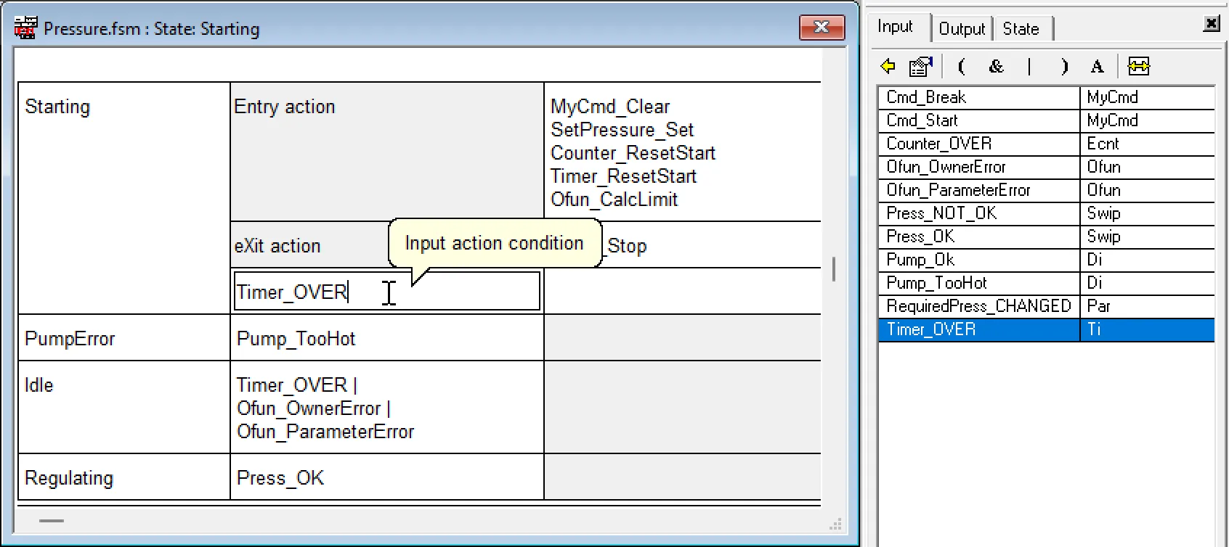Click the Starting state name cell

point(124,197)
